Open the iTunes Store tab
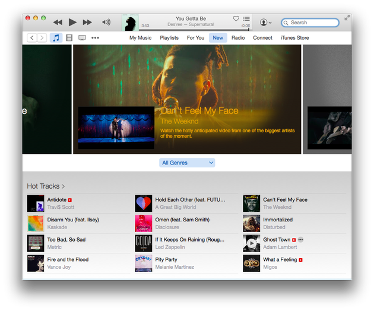This screenshot has height=311, width=374. click(x=295, y=37)
